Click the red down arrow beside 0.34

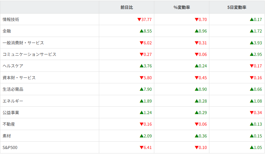tap(252, 113)
